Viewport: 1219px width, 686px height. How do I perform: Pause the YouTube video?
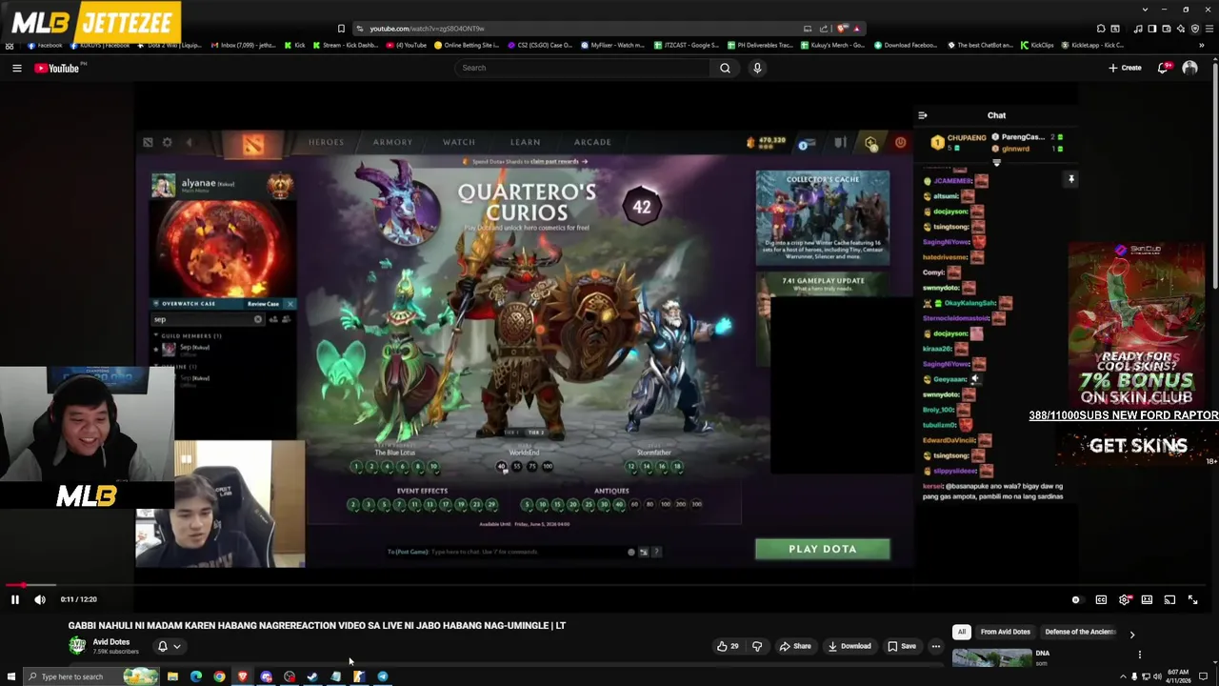click(x=14, y=599)
